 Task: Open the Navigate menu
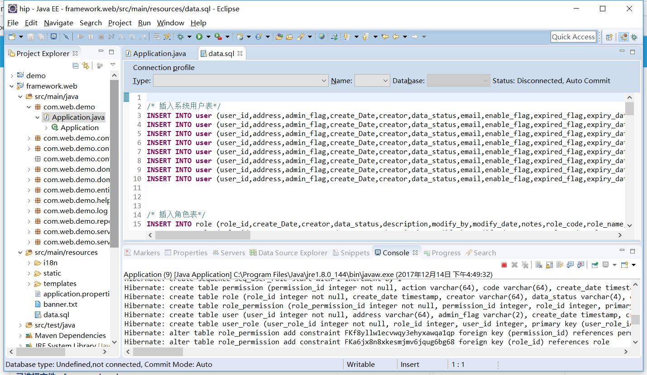point(58,23)
